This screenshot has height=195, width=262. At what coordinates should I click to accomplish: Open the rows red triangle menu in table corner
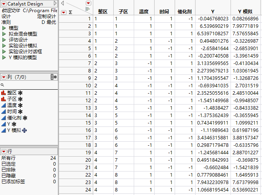tap(64, 13)
